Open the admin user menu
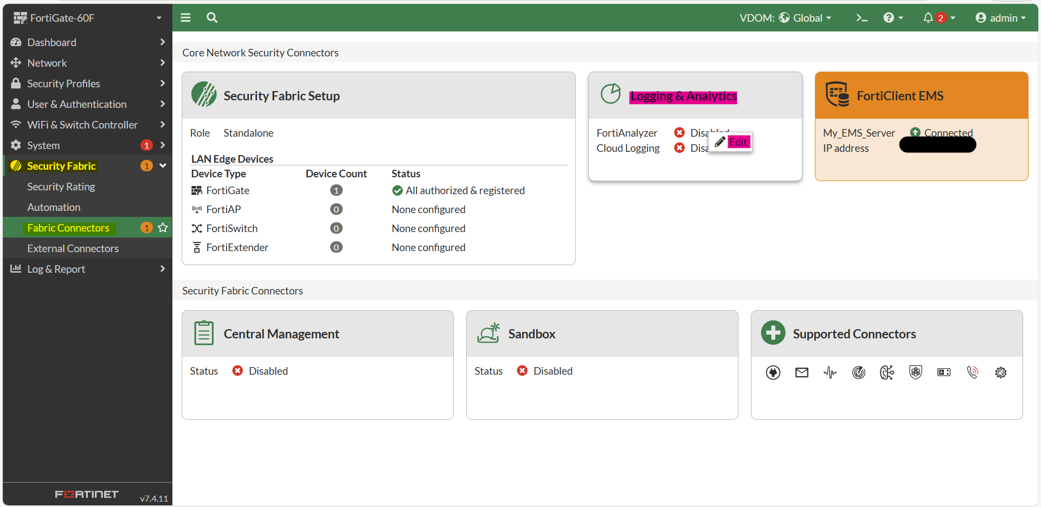The width and height of the screenshot is (1041, 507). (1000, 18)
